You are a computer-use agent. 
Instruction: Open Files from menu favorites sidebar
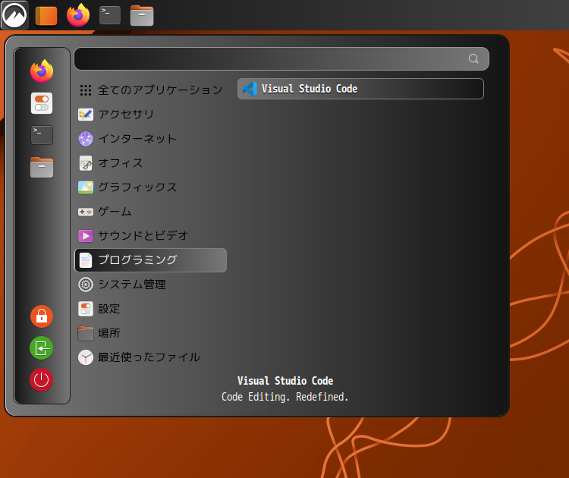(42, 168)
